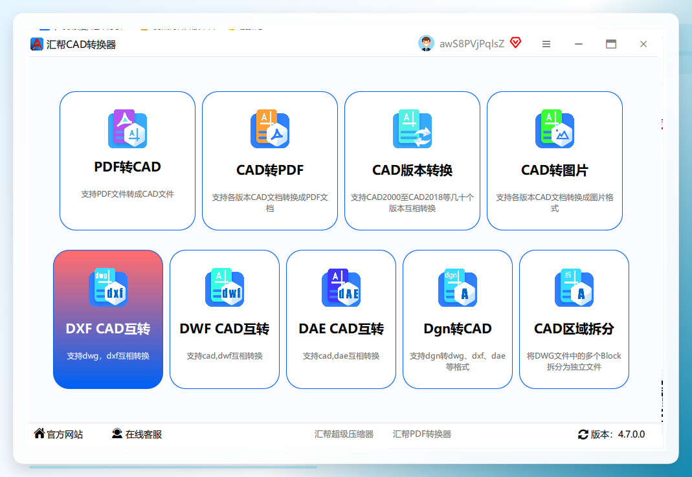
Task: Launch the CAD区域拆分 icon
Action: click(574, 288)
